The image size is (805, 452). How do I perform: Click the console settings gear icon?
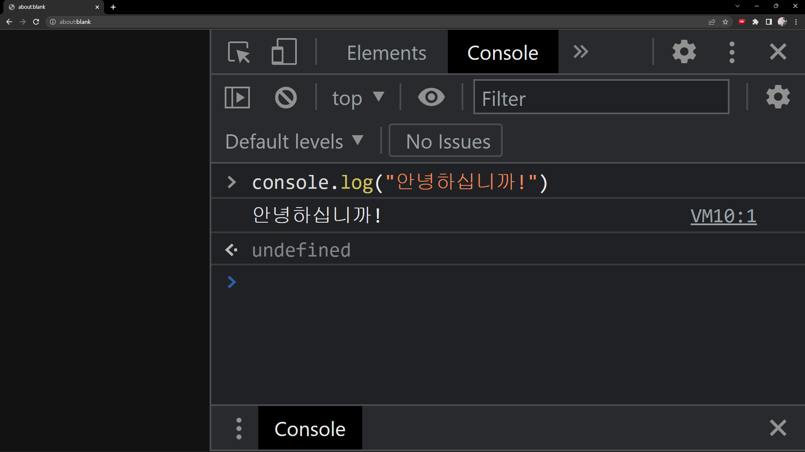pyautogui.click(x=778, y=97)
